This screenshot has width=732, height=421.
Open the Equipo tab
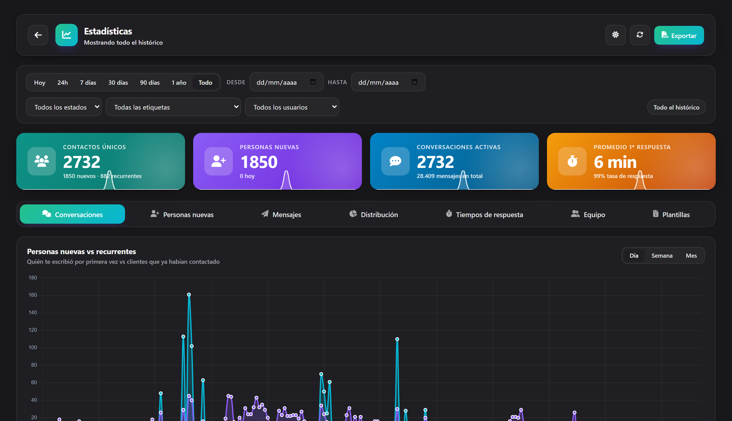[x=588, y=214]
